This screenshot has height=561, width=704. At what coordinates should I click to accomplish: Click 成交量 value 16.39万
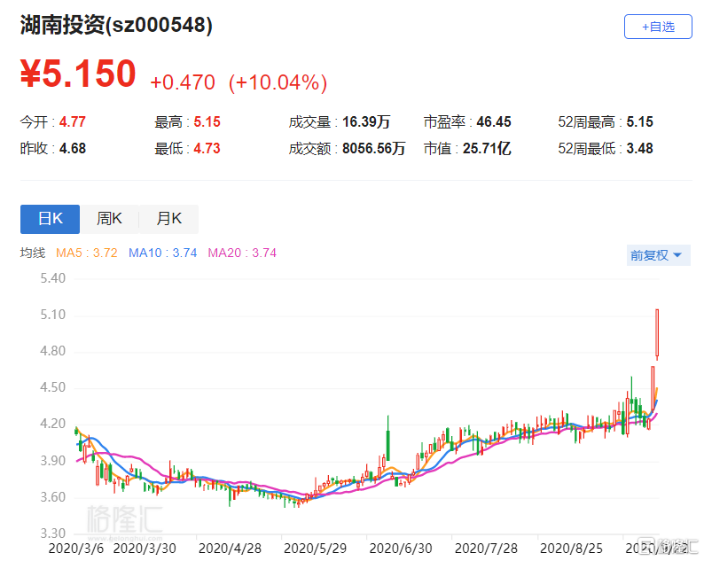coord(366,121)
